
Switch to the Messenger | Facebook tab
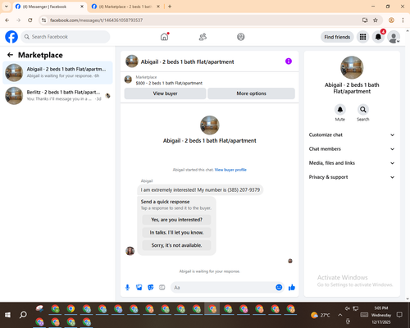click(x=48, y=7)
